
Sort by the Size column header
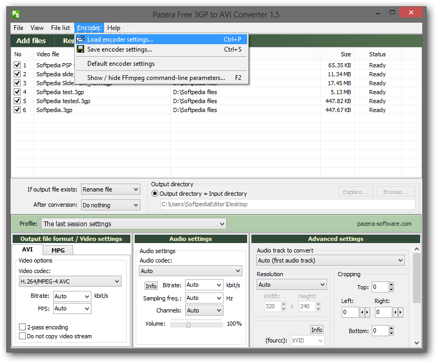(x=337, y=54)
